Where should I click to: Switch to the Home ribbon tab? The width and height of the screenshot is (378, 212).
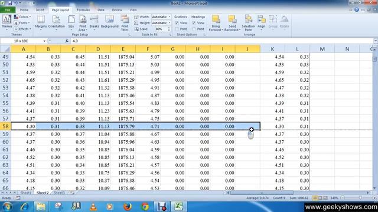[x=24, y=10]
